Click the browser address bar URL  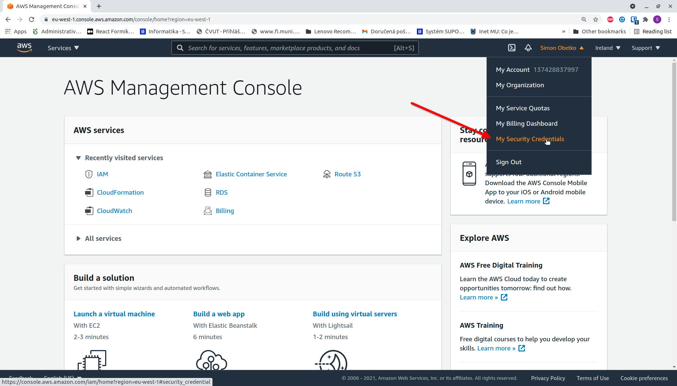(x=131, y=19)
